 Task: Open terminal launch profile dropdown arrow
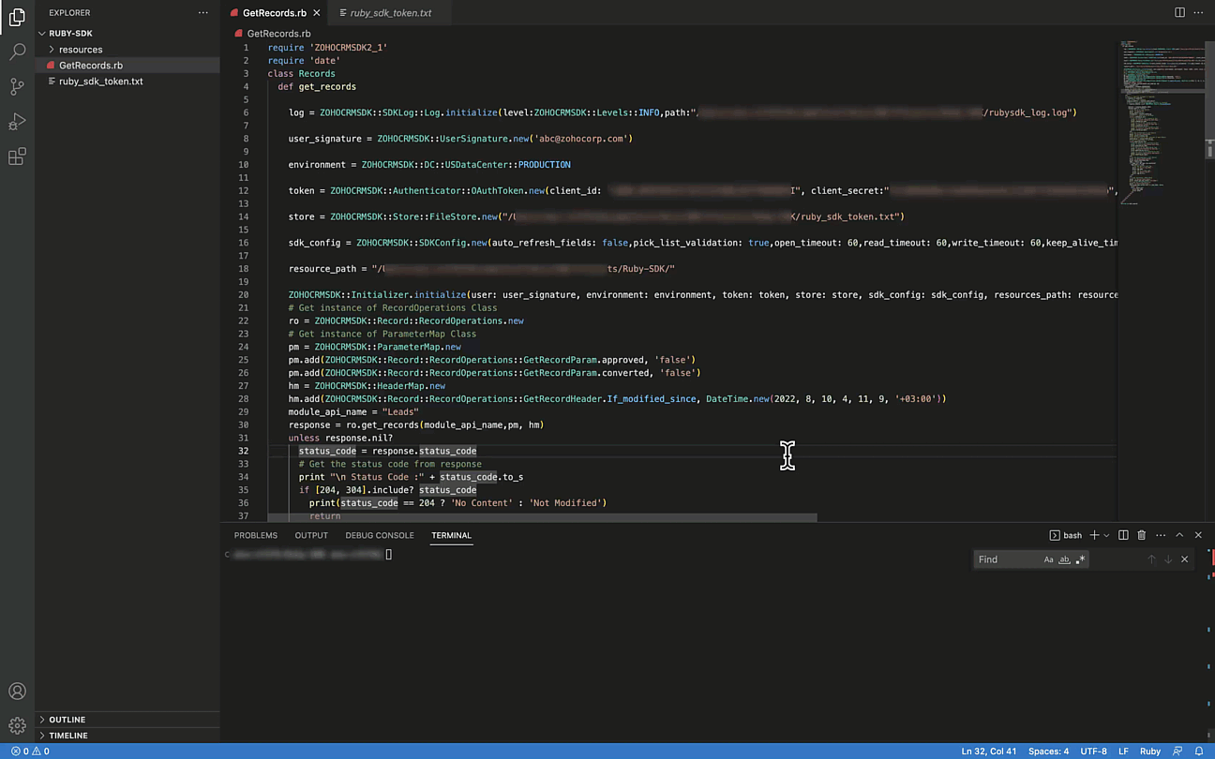click(x=1106, y=535)
